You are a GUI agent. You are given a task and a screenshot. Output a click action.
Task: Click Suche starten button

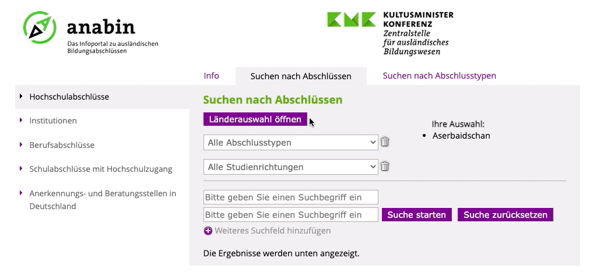pos(417,215)
